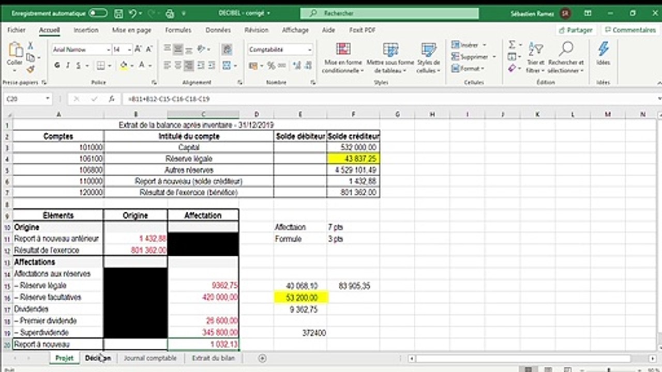The width and height of the screenshot is (662, 372).
Task: Expand the Supprimer dropdown arrow
Action: pyautogui.click(x=494, y=57)
